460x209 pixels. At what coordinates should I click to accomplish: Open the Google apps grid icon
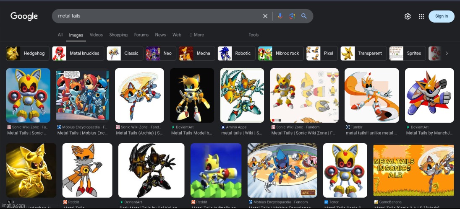pos(421,16)
